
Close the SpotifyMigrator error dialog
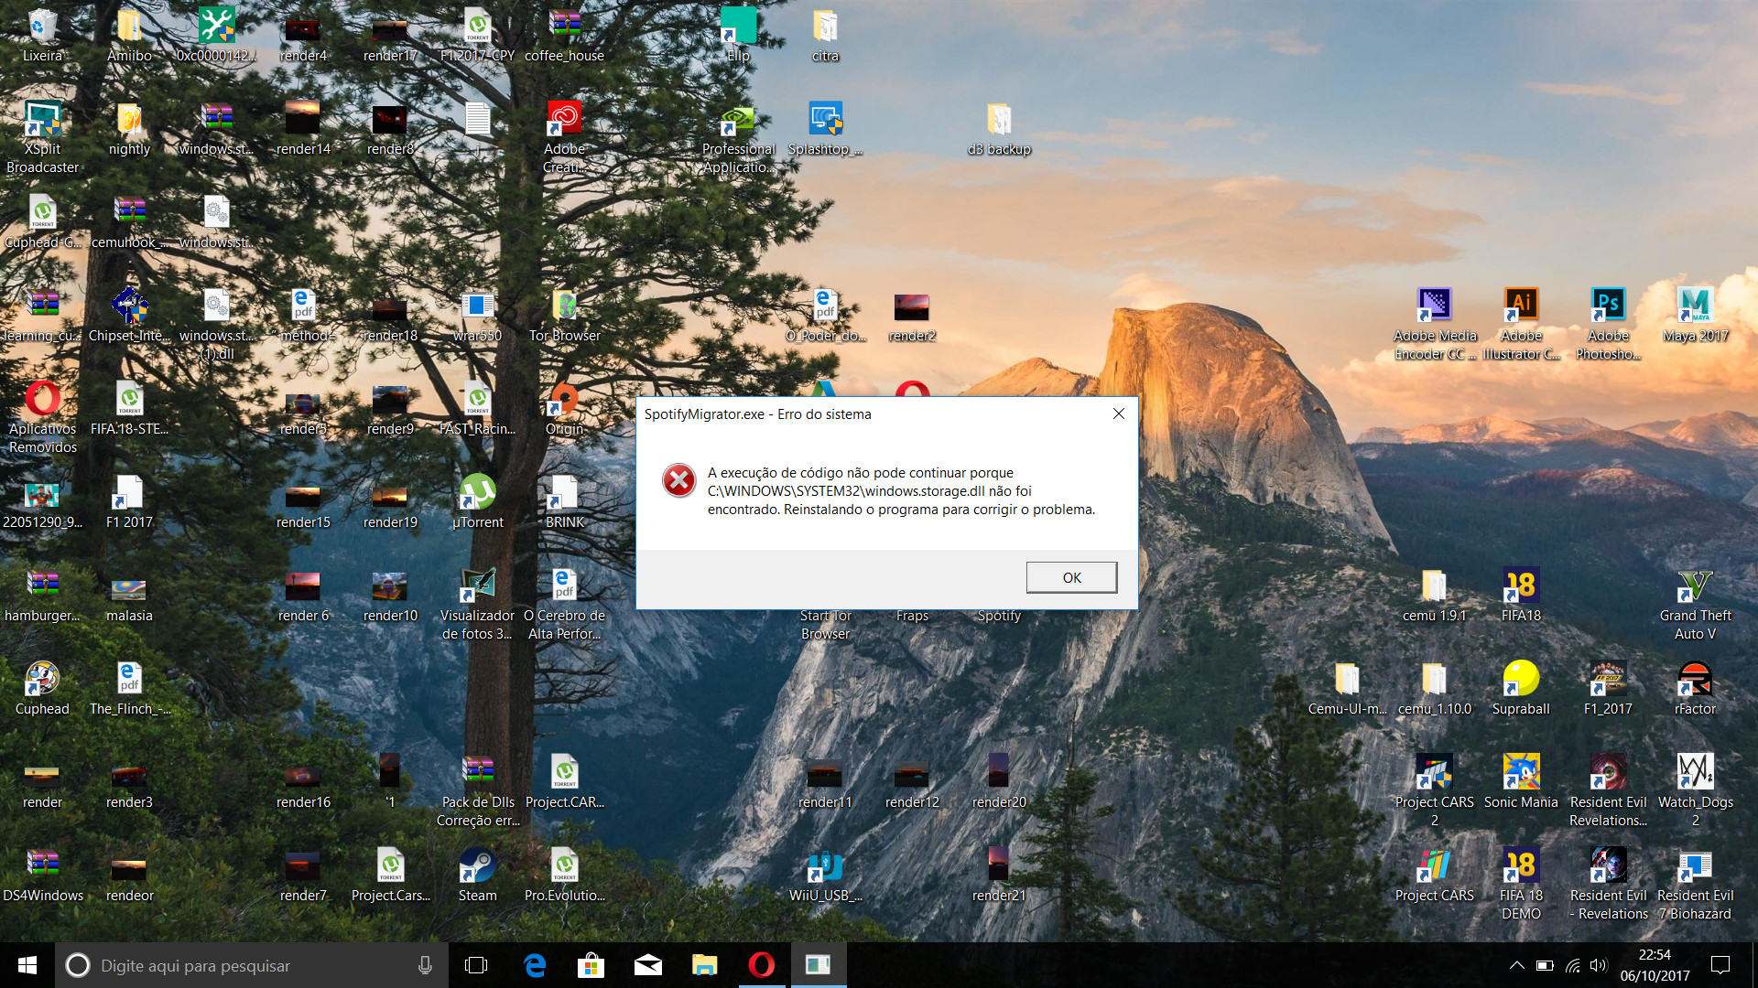click(x=1118, y=413)
